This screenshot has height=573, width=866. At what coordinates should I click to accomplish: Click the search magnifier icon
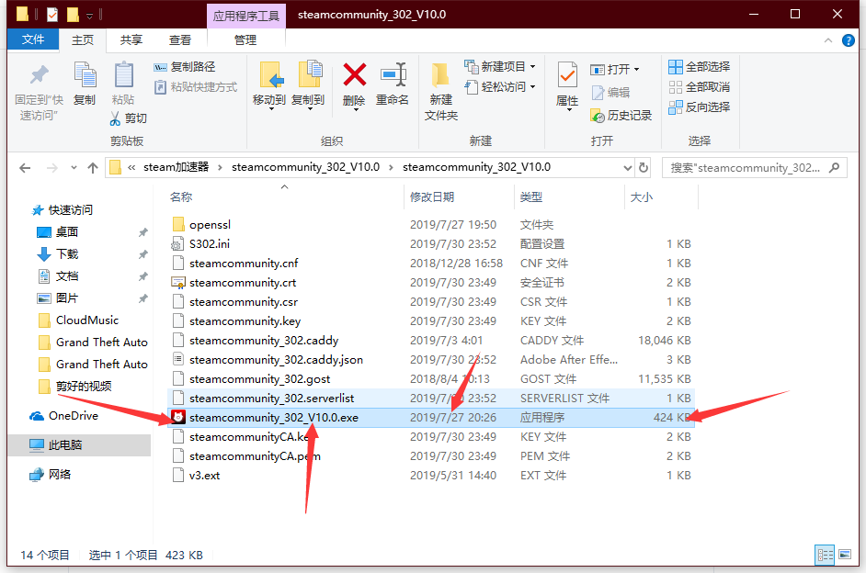835,167
